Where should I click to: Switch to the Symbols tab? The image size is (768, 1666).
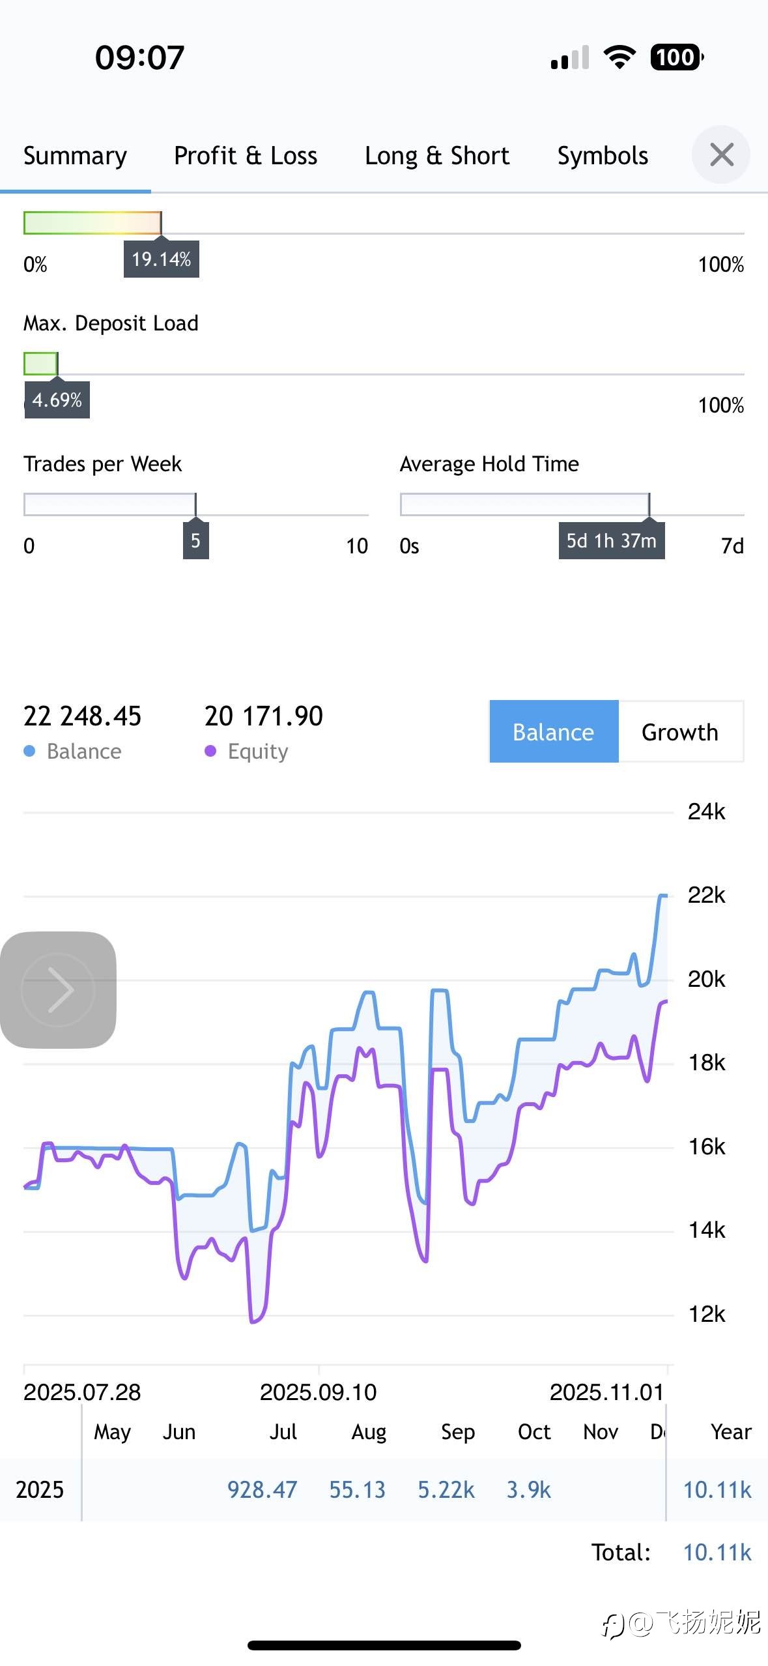click(603, 156)
